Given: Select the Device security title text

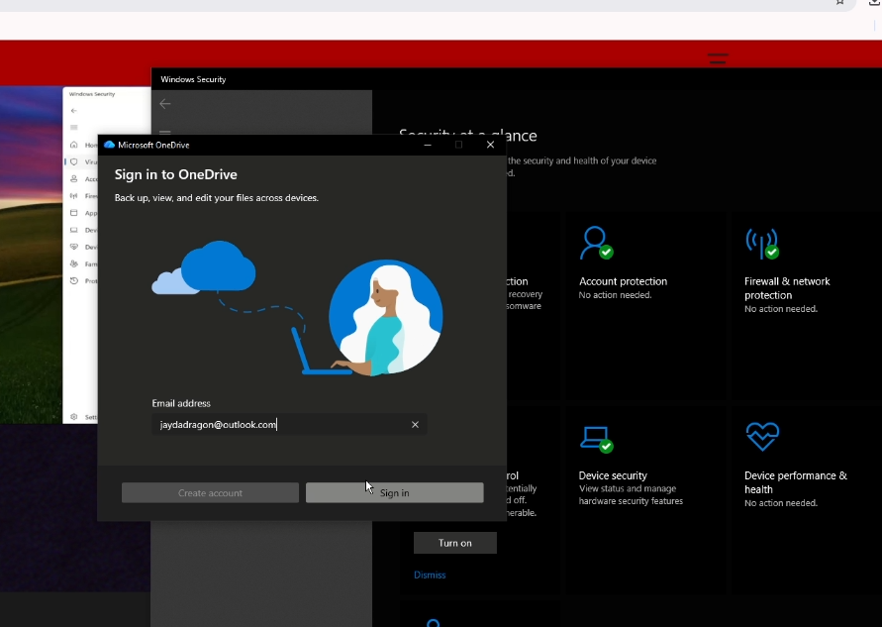Looking at the screenshot, I should (x=613, y=475).
